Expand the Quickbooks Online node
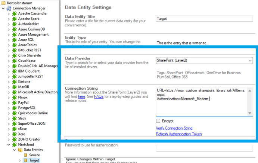This screenshot has height=163, width=258. (9, 113)
